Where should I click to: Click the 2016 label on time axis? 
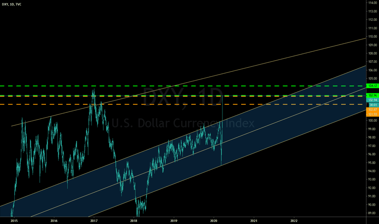coord(54,221)
